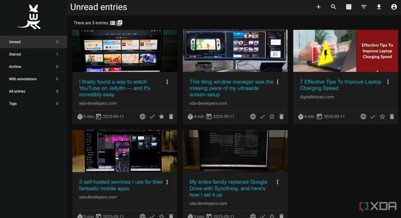
Task: Open Jellyfin YouTube article title link
Action: click(x=114, y=88)
